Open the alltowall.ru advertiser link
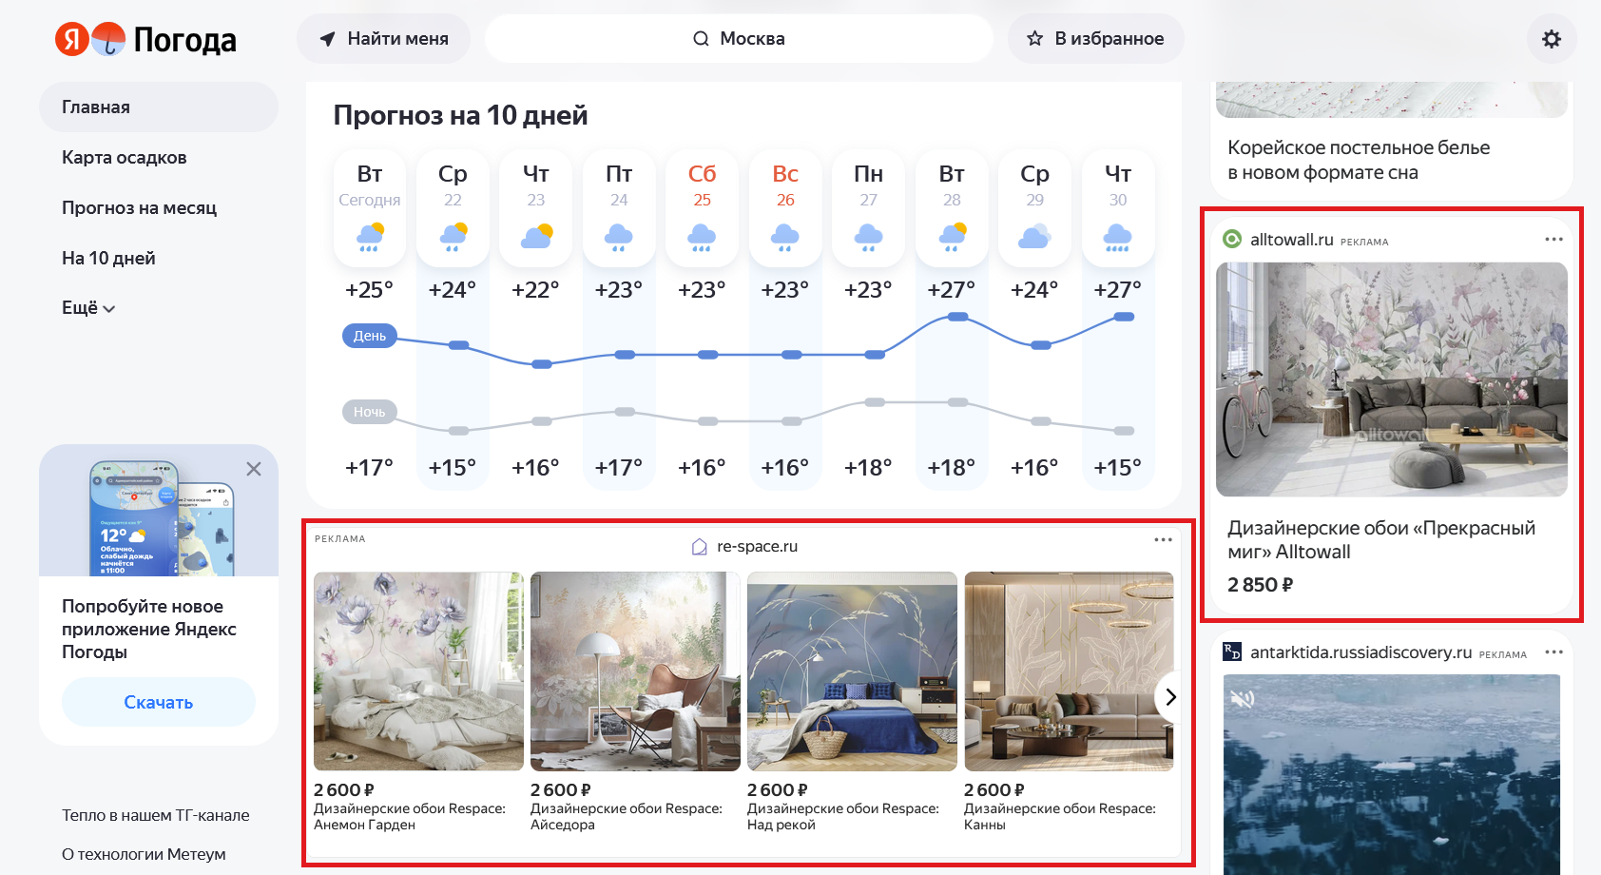The width and height of the screenshot is (1601, 875). (x=1292, y=240)
